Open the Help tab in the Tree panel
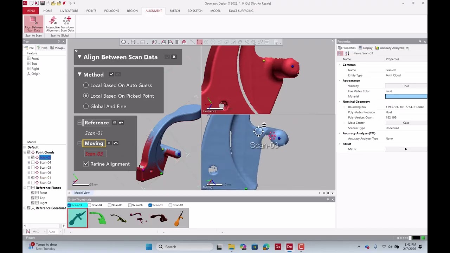Screen dimensions: 450x253 click(x=42, y=48)
